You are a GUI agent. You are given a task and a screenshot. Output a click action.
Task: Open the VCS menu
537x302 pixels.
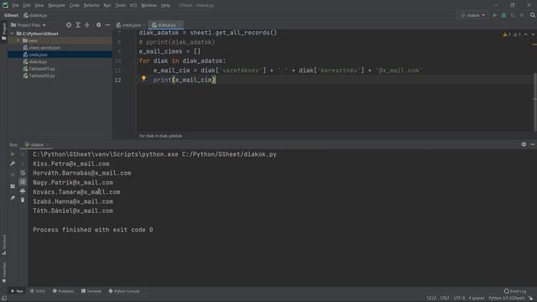click(x=133, y=5)
